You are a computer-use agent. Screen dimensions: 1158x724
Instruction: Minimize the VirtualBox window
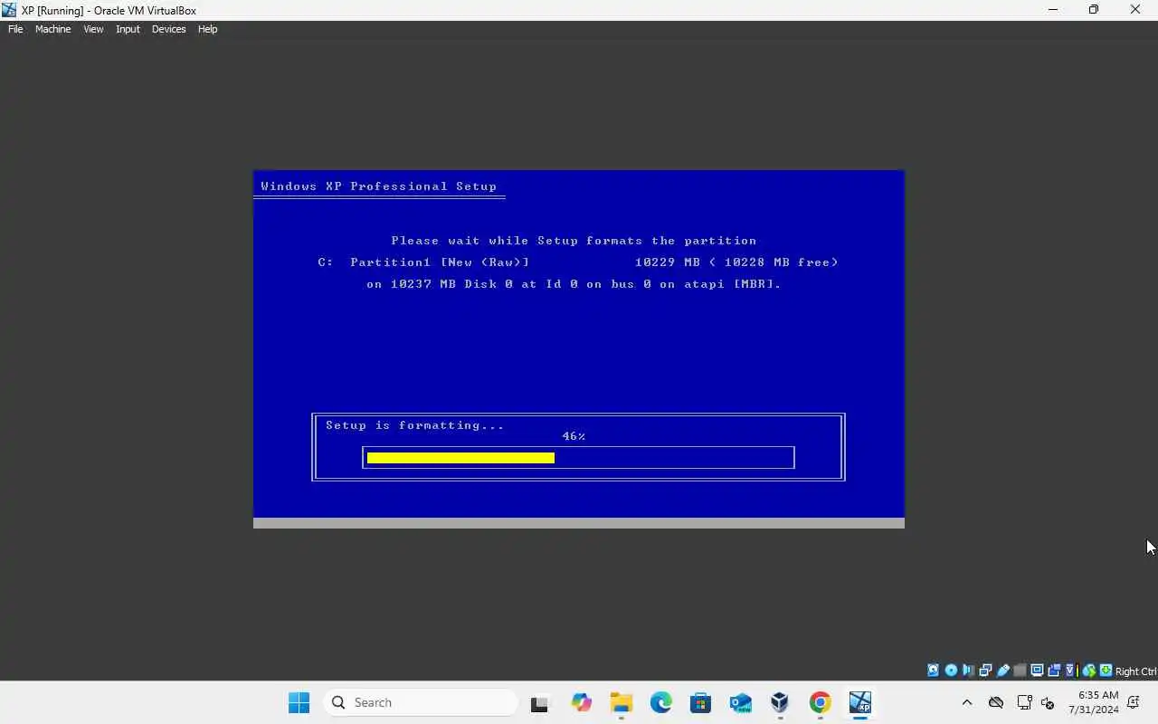(1052, 10)
